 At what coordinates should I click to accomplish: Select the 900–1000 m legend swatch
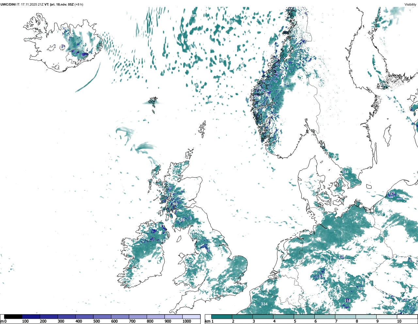pos(173,316)
